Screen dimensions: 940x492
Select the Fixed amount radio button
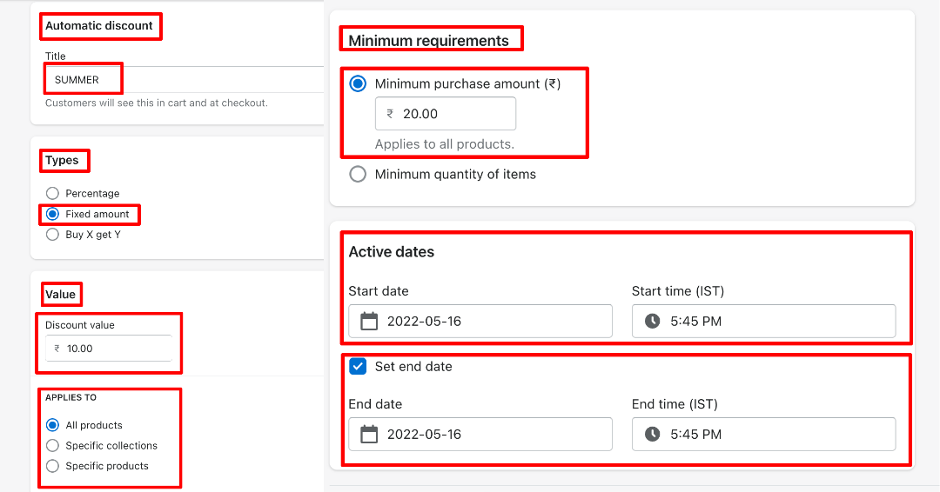[x=53, y=214]
